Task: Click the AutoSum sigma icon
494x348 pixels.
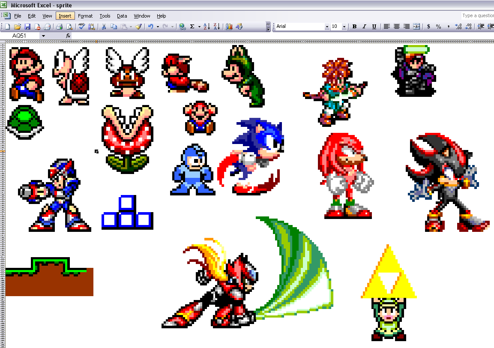Action: [x=192, y=27]
